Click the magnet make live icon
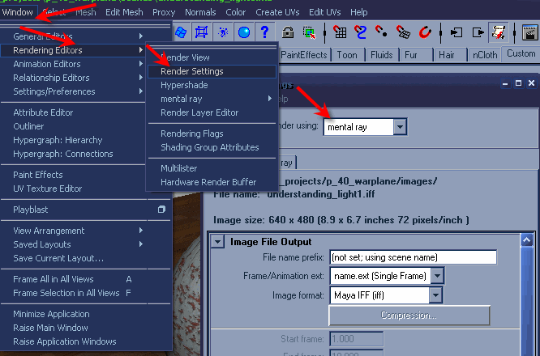This screenshot has height=356, width=540. (424, 32)
